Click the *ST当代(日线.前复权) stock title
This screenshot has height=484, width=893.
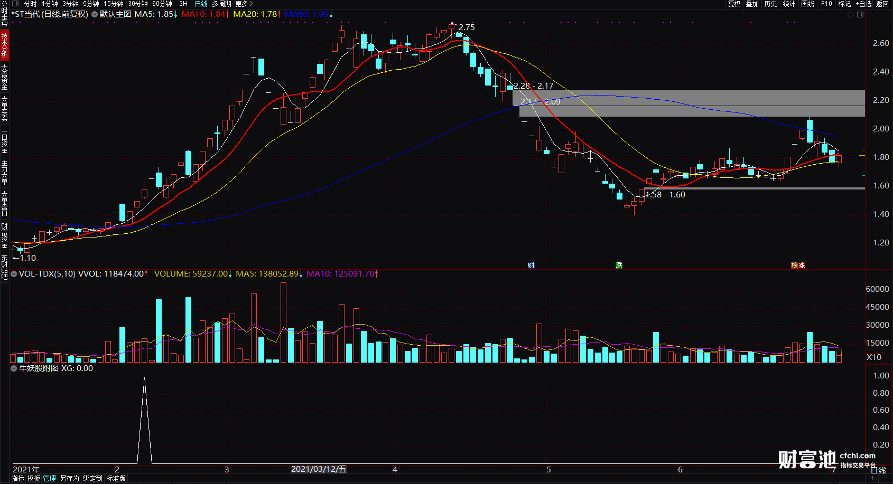pos(50,14)
